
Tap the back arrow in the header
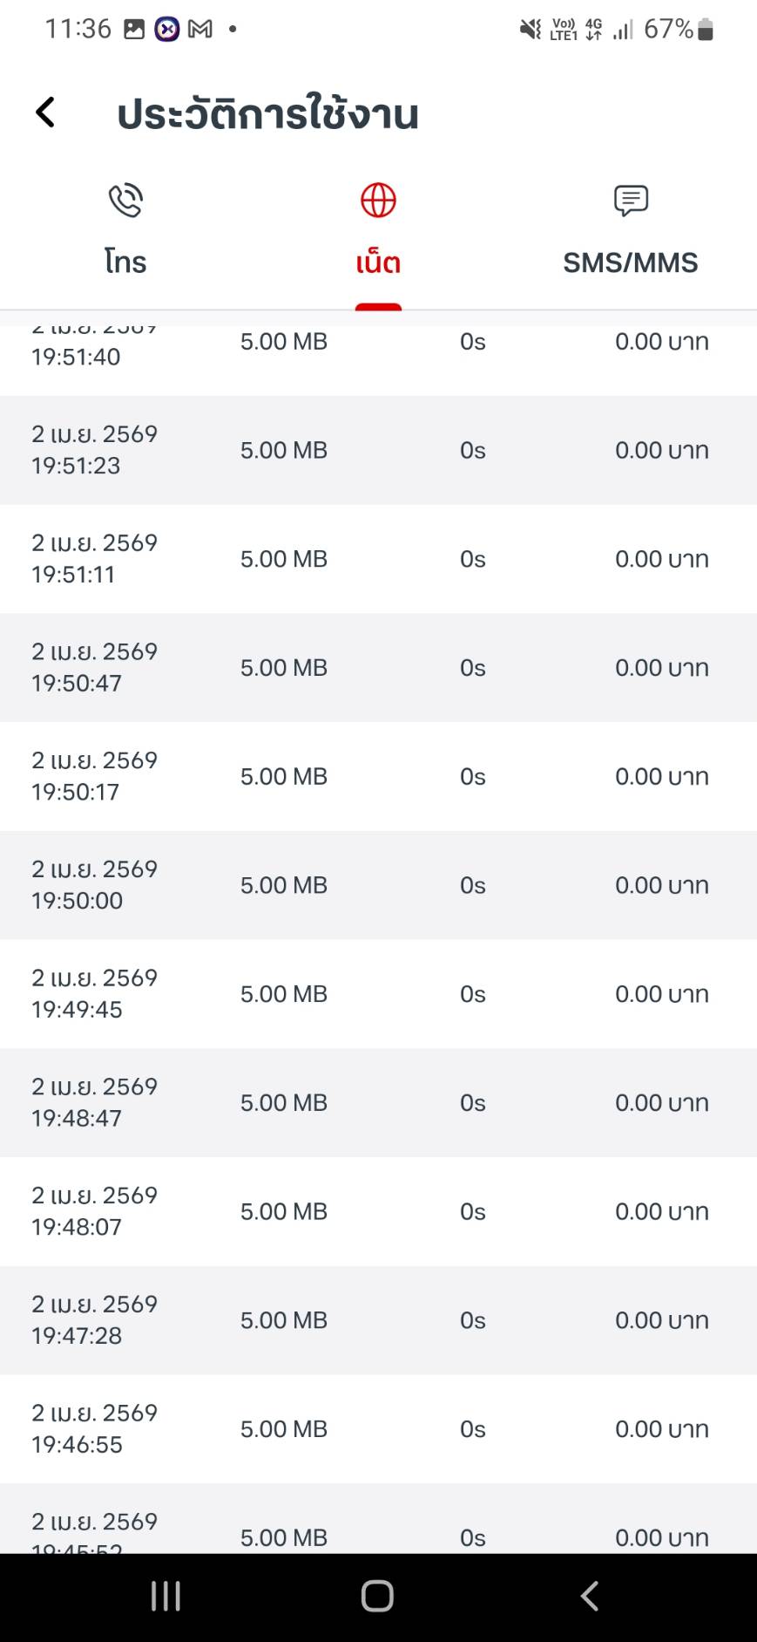[45, 112]
